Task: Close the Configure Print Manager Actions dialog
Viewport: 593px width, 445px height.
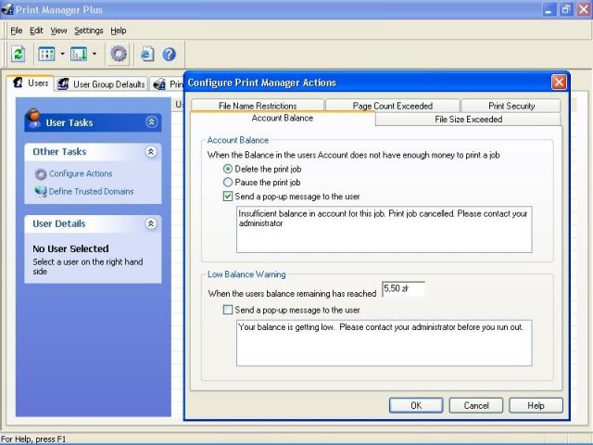Action: click(x=559, y=83)
